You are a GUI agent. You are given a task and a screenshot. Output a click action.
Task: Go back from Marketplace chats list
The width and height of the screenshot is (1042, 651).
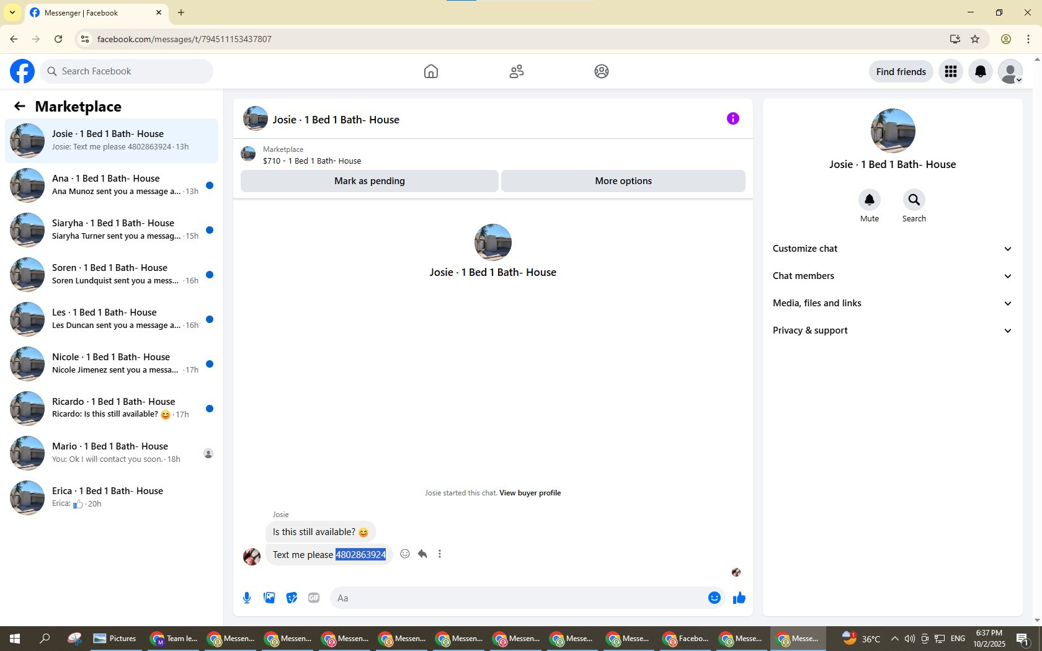point(20,106)
